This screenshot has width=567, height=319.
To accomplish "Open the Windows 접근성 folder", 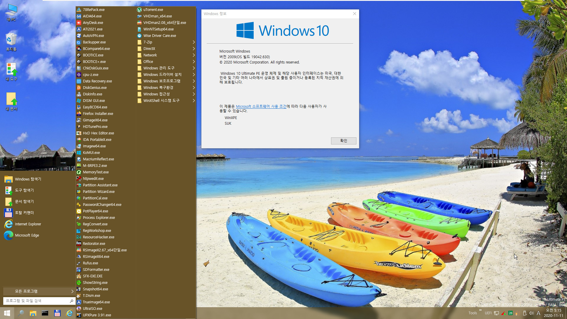I will point(166,94).
